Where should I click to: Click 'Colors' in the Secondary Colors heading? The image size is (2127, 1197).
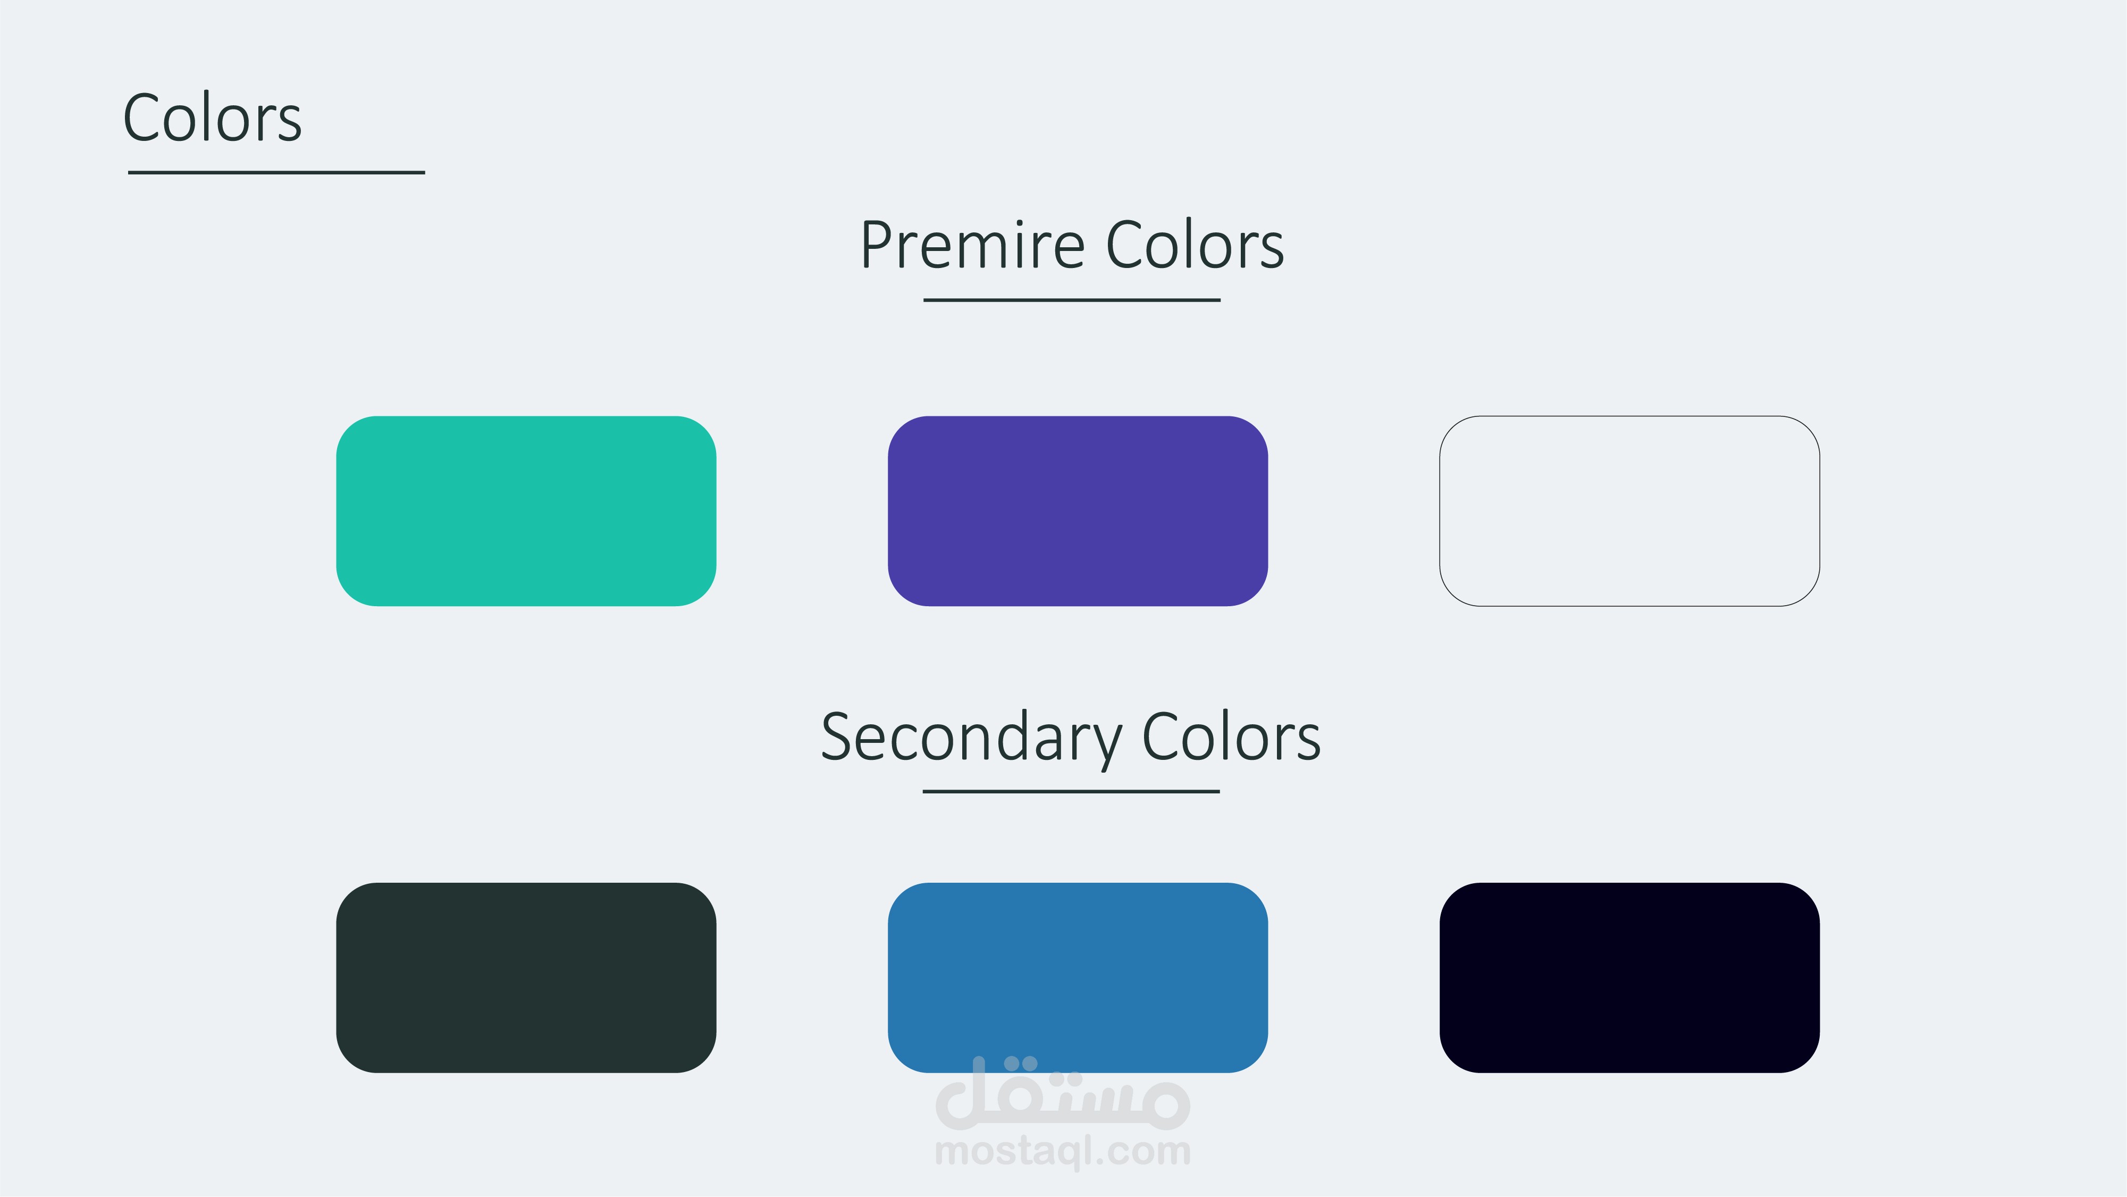click(x=1231, y=736)
